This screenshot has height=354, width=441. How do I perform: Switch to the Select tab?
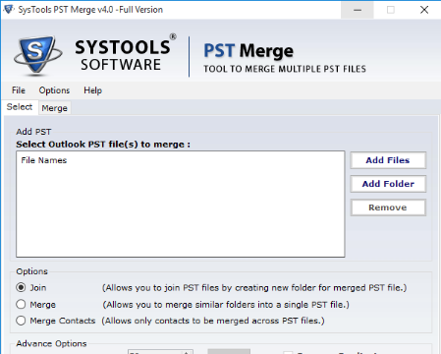(x=20, y=107)
